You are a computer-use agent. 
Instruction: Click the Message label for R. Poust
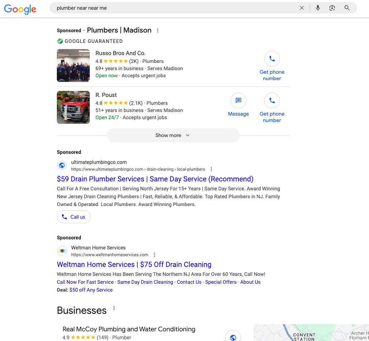click(x=238, y=114)
